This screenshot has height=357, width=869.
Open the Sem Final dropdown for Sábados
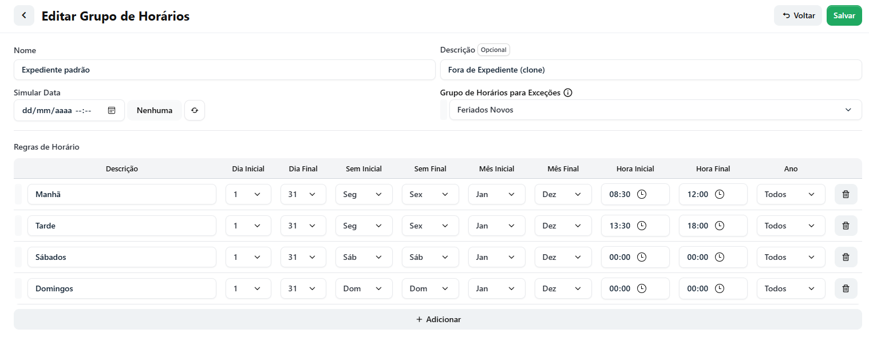coord(430,257)
